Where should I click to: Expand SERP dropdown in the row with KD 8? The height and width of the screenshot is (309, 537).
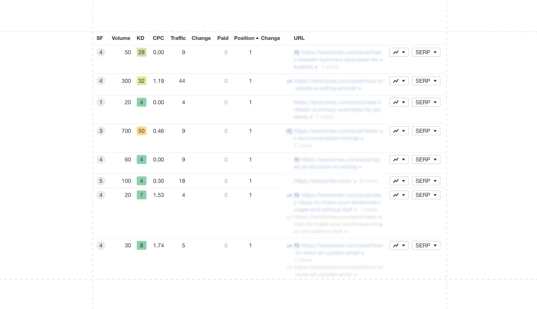pyautogui.click(x=426, y=245)
